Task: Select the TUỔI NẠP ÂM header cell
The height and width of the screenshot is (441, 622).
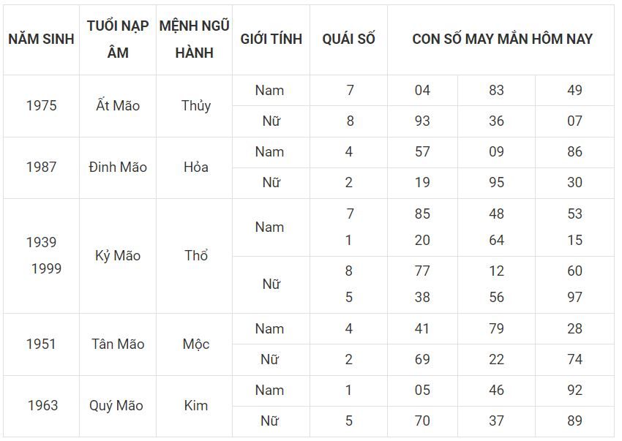Action: (x=118, y=39)
